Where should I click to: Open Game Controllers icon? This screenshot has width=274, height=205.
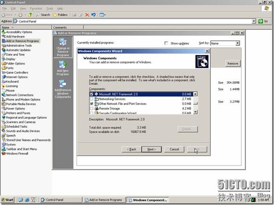click(4, 73)
